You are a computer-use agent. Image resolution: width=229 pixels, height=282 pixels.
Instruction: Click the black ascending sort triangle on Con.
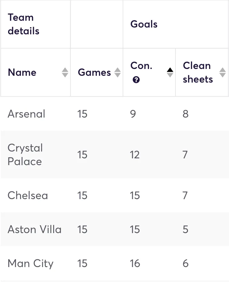tap(170, 70)
